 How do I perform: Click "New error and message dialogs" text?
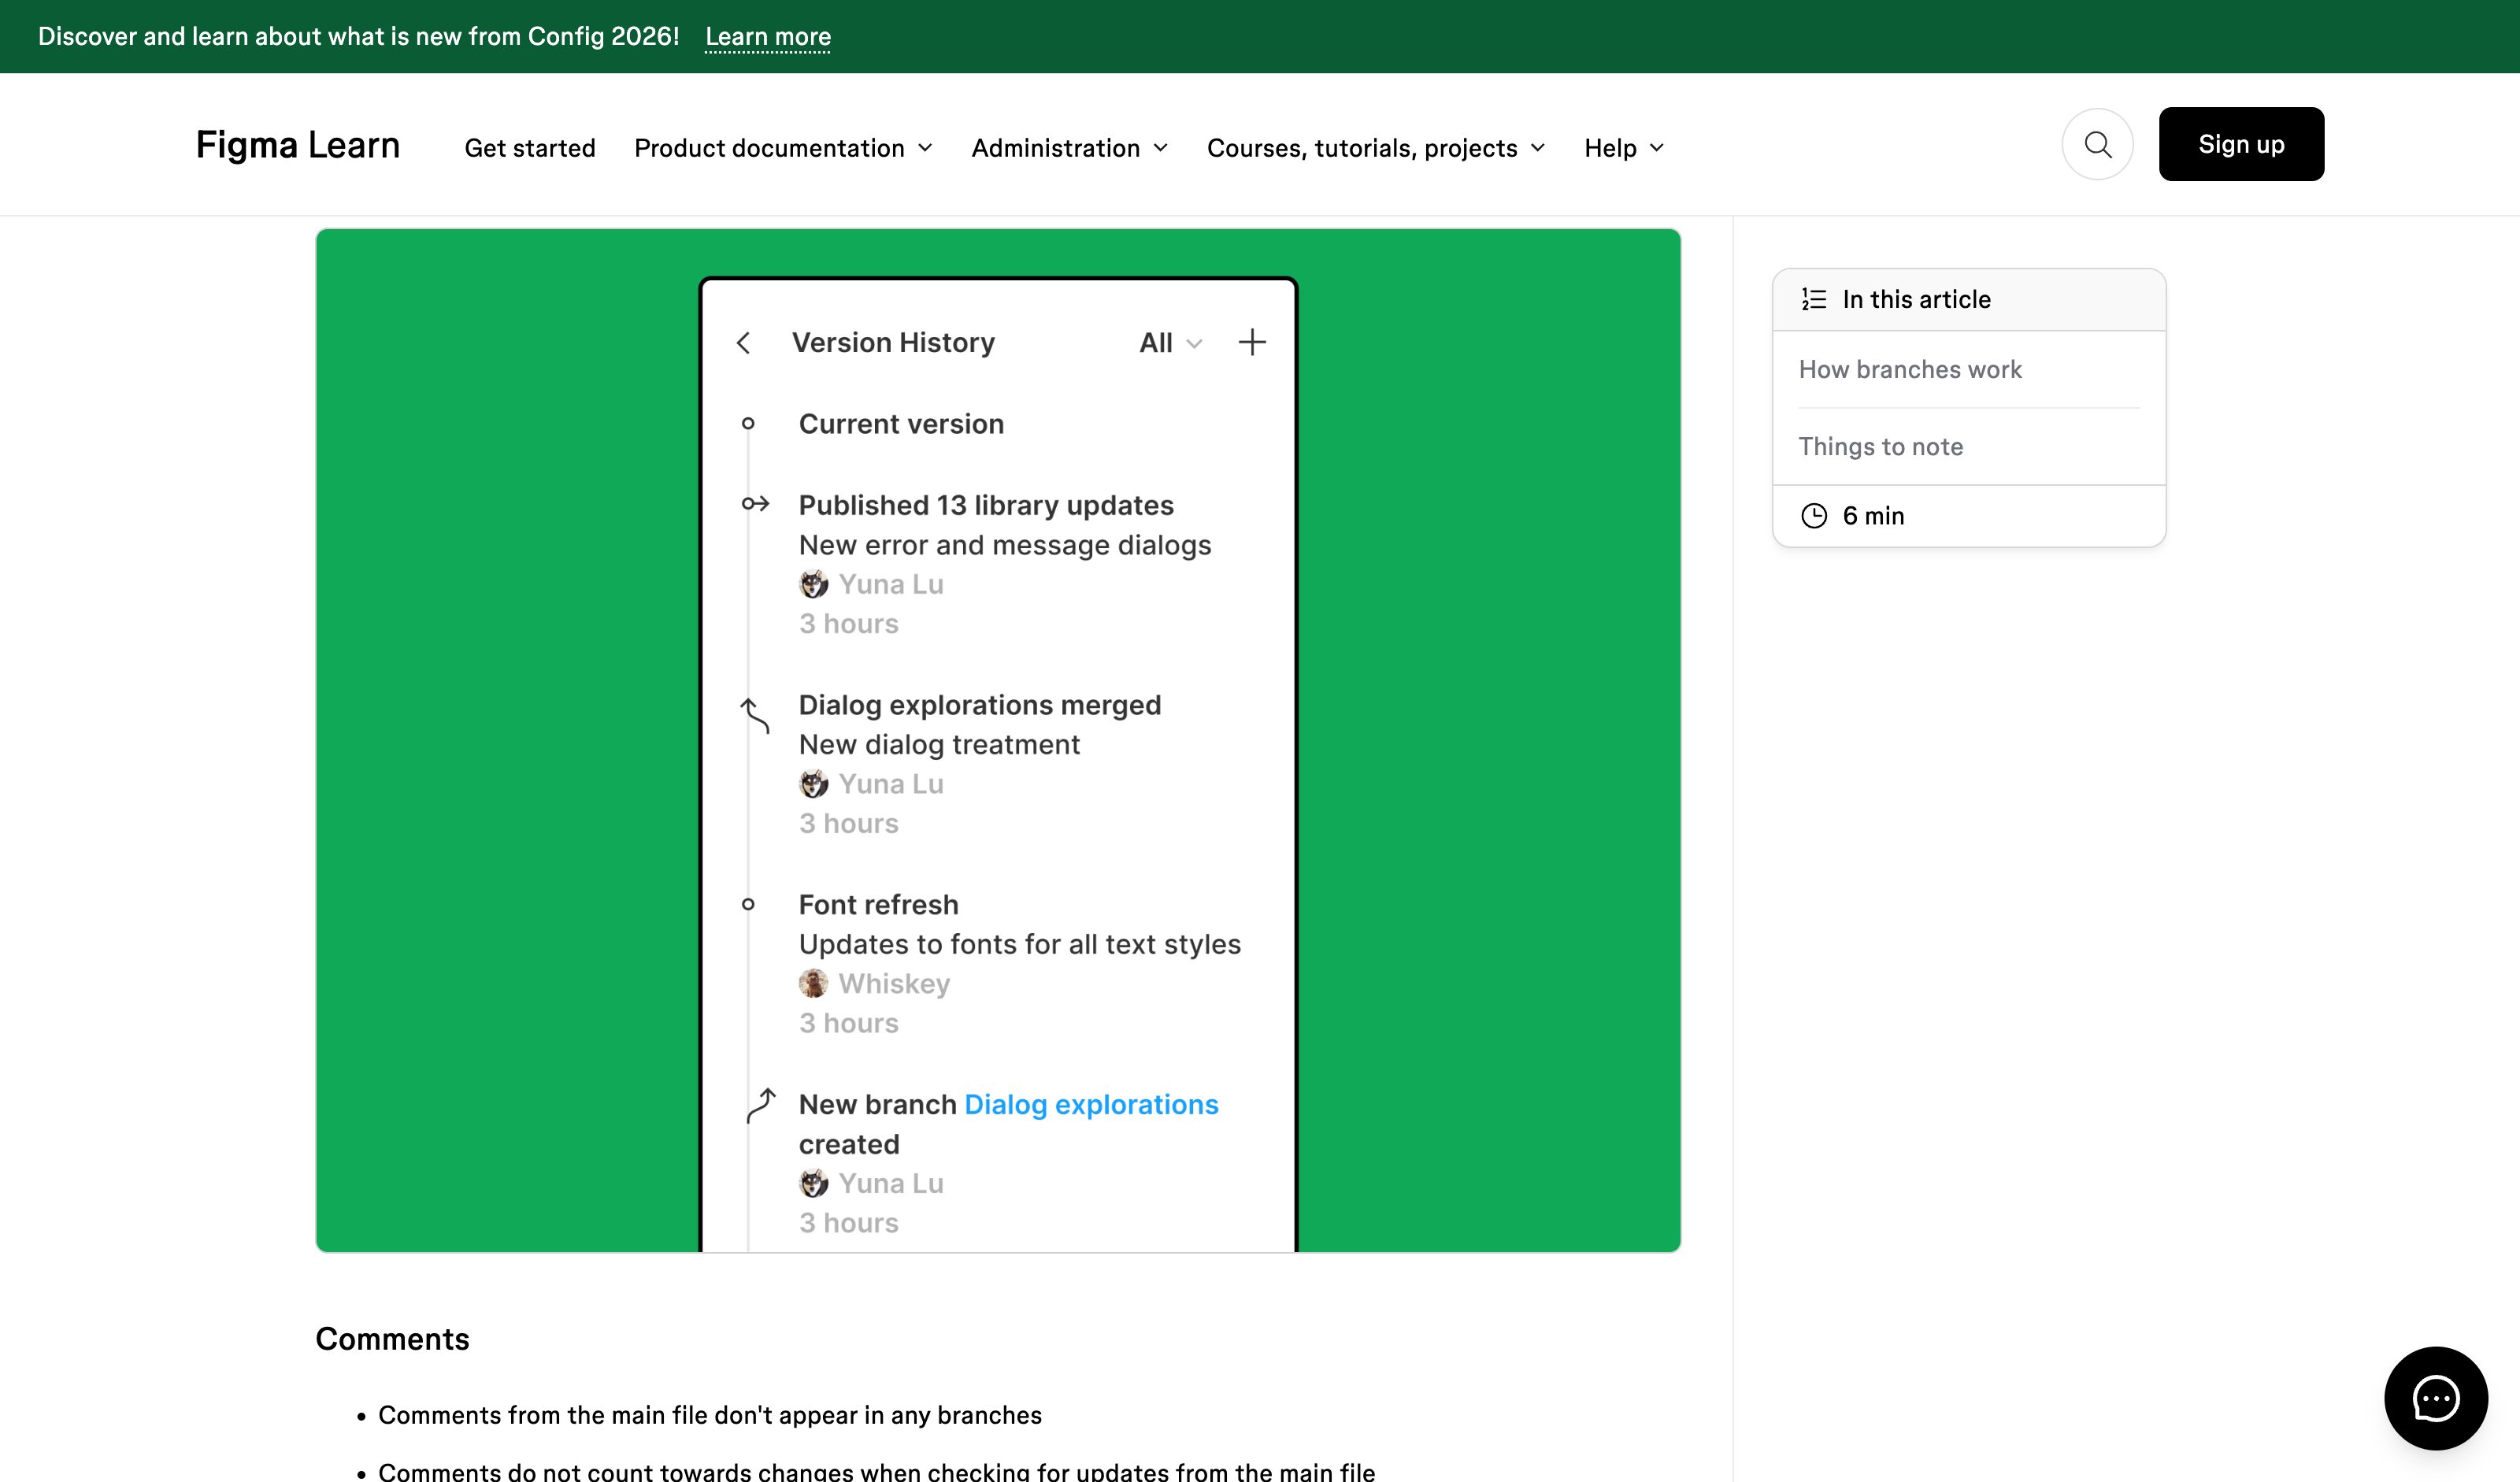pyautogui.click(x=1005, y=545)
